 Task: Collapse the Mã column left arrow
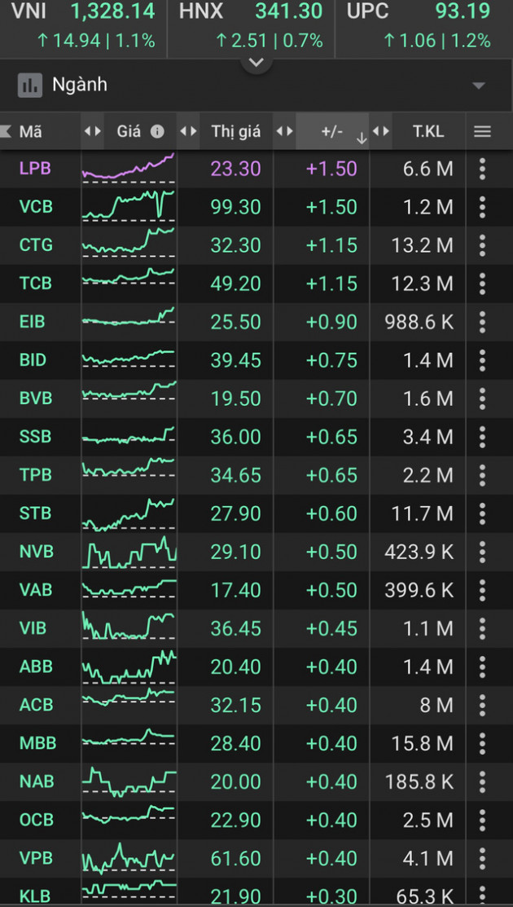(x=6, y=131)
